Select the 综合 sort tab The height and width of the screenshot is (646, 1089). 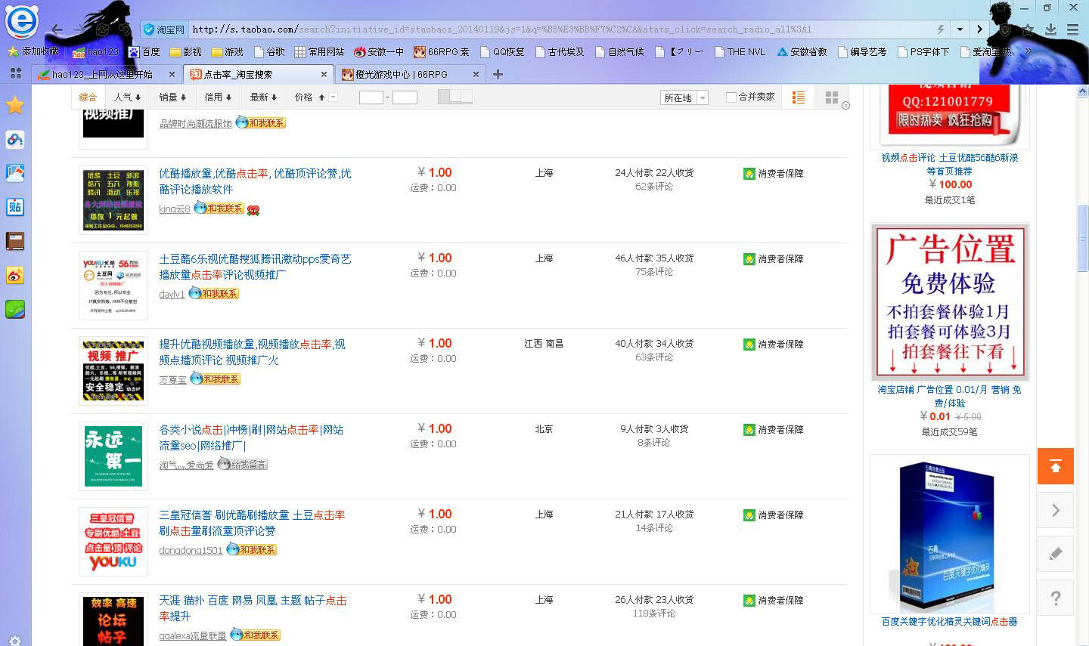(x=88, y=97)
